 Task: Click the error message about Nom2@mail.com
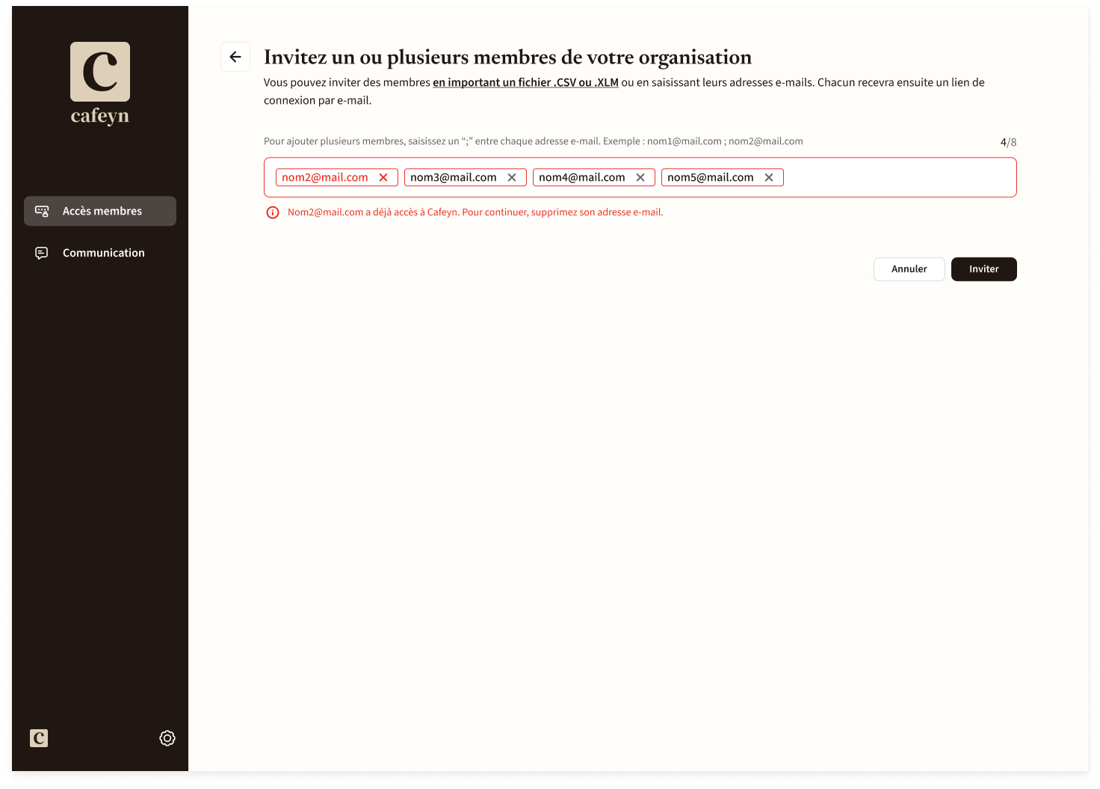coord(475,212)
